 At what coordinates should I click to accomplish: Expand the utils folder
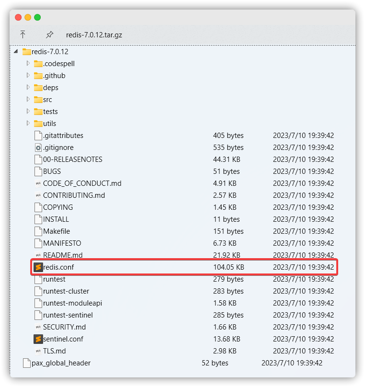[28, 123]
